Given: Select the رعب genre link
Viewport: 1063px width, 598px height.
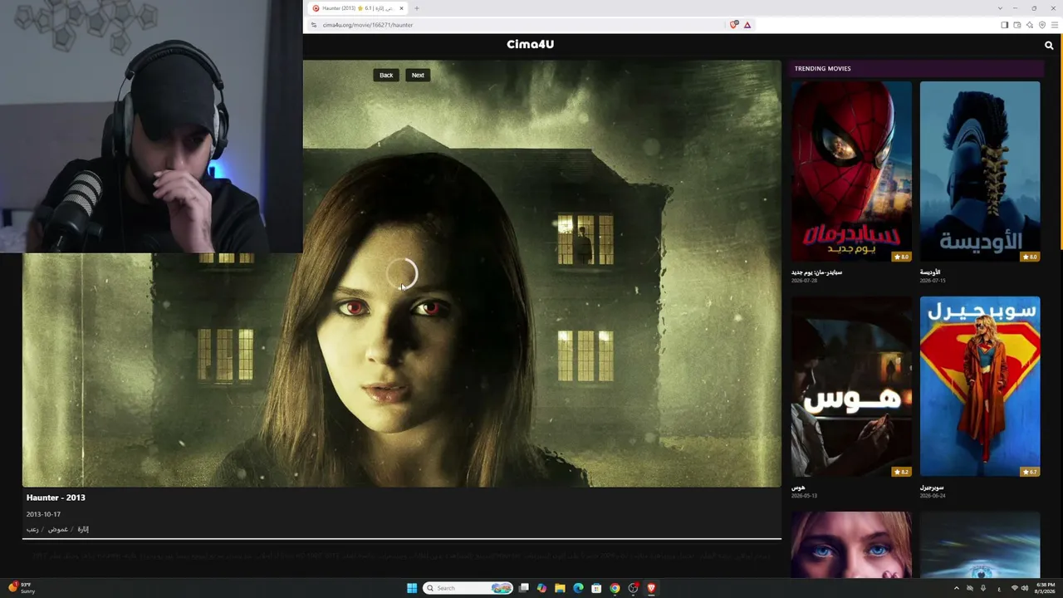Looking at the screenshot, I should 32,529.
